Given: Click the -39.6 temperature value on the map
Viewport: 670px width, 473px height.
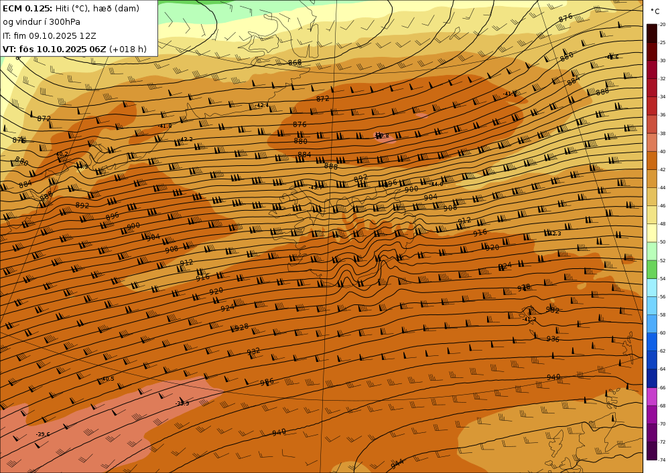Looking at the screenshot, I should point(43,434).
